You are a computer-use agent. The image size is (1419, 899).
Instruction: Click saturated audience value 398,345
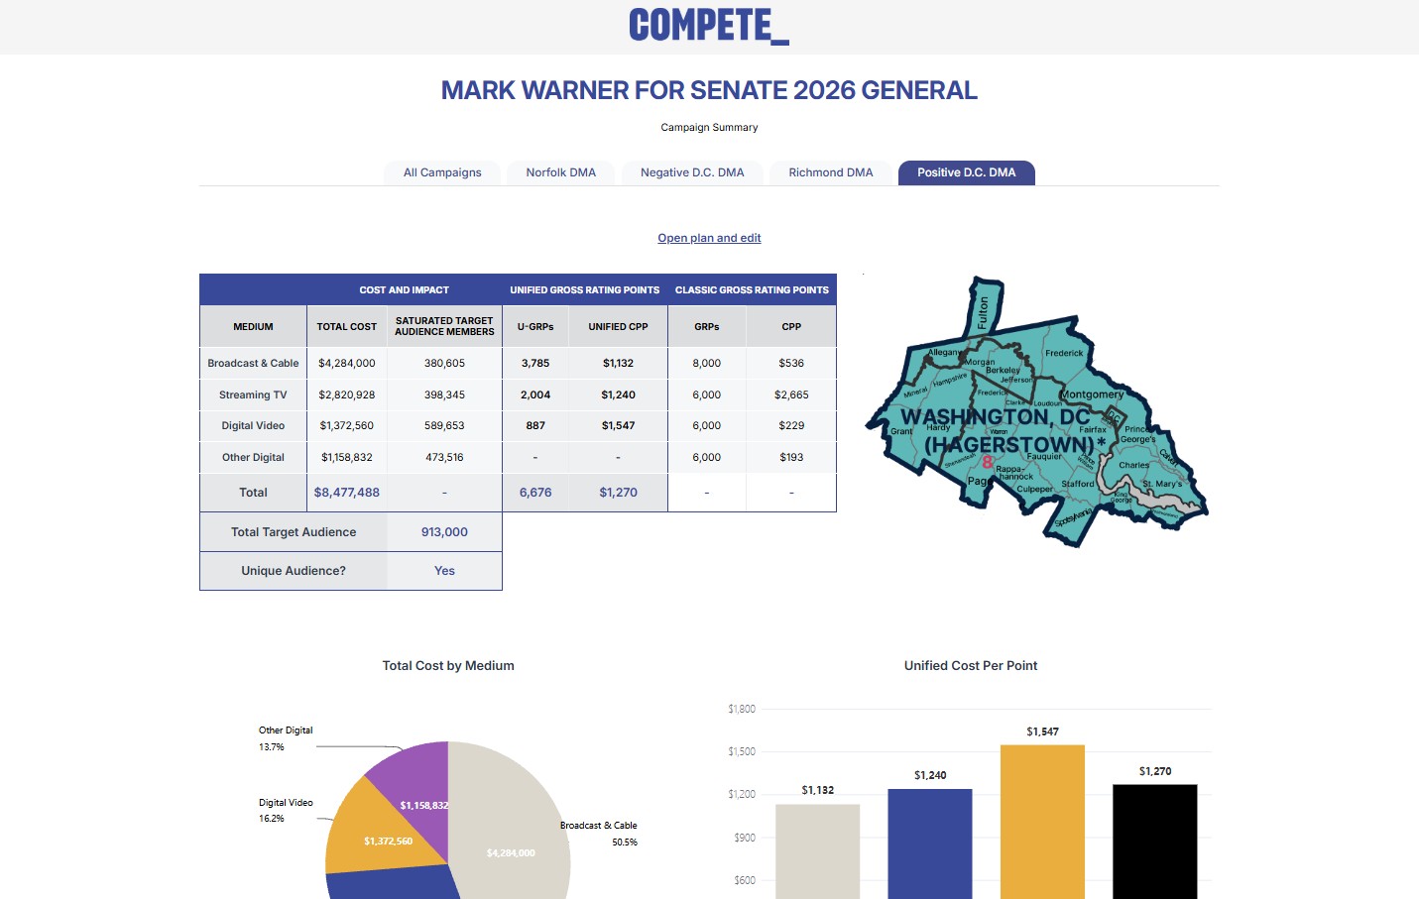coord(444,394)
